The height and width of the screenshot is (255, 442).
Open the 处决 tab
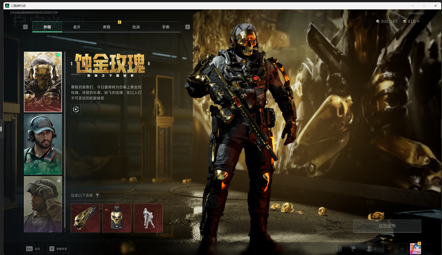(136, 27)
